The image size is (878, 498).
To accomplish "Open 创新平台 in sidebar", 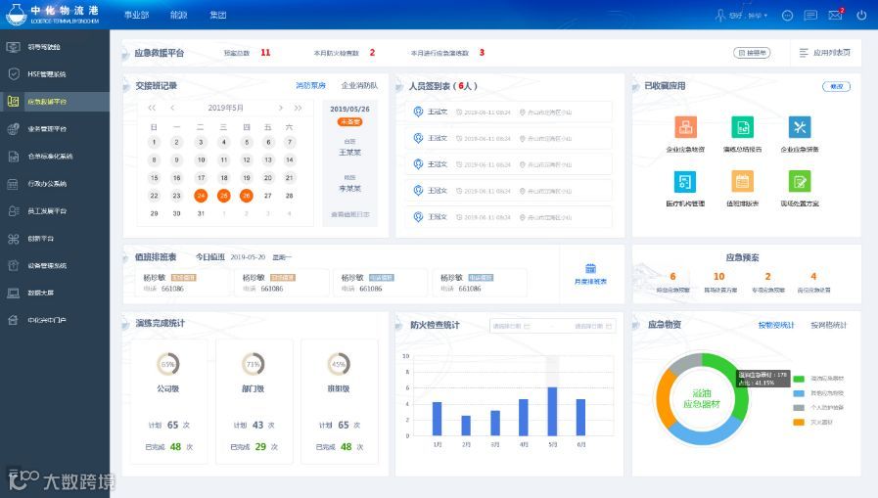I will point(40,239).
